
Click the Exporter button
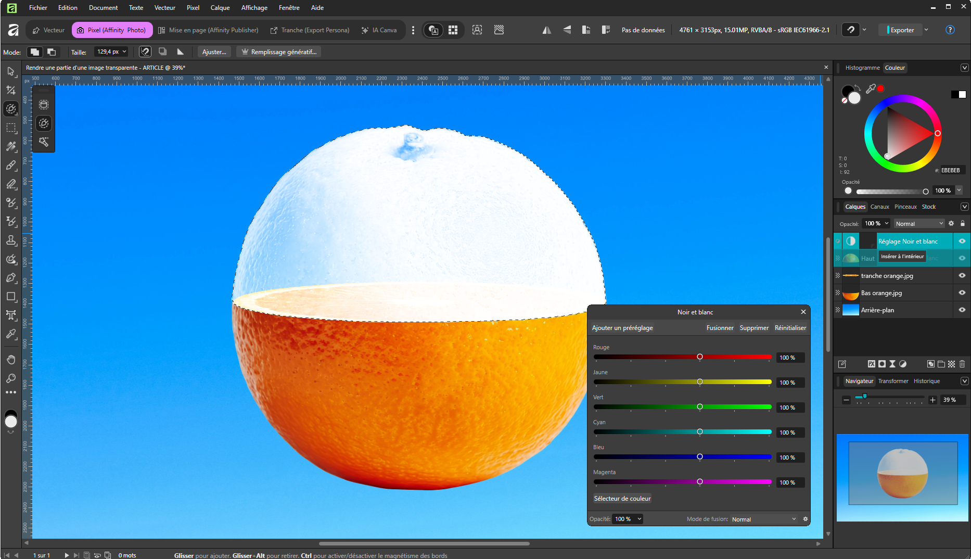click(902, 30)
